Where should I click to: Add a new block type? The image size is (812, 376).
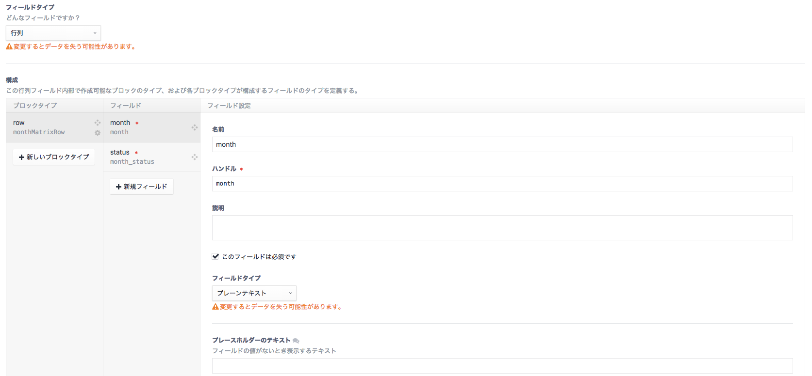pyautogui.click(x=54, y=157)
